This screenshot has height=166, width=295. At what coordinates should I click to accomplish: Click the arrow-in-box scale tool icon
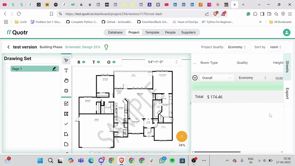pyautogui.click(x=66, y=104)
